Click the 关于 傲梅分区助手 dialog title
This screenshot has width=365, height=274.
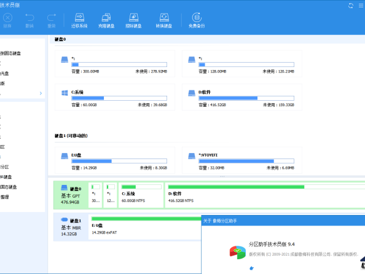click(x=220, y=221)
